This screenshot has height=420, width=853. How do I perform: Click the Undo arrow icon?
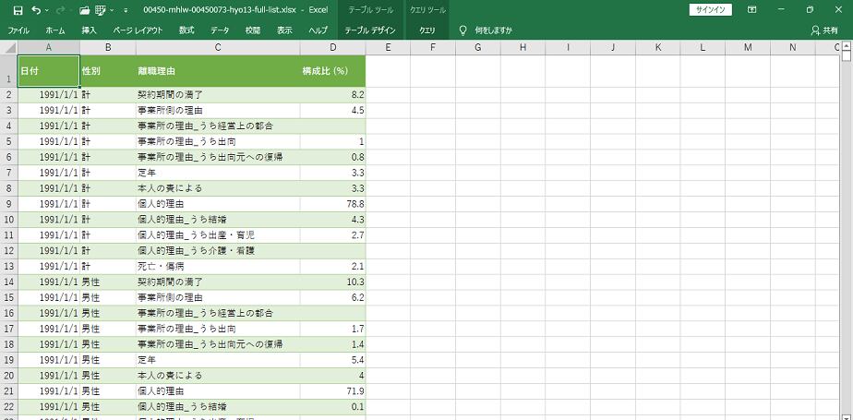[36, 9]
